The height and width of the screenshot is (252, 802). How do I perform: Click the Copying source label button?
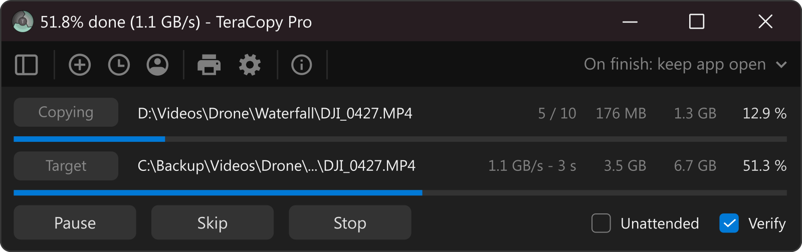point(66,112)
